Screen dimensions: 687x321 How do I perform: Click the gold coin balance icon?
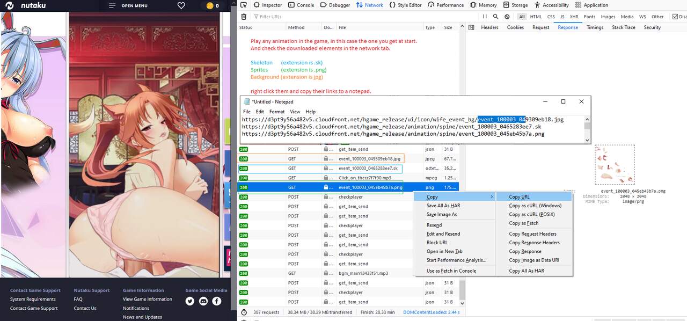209,6
